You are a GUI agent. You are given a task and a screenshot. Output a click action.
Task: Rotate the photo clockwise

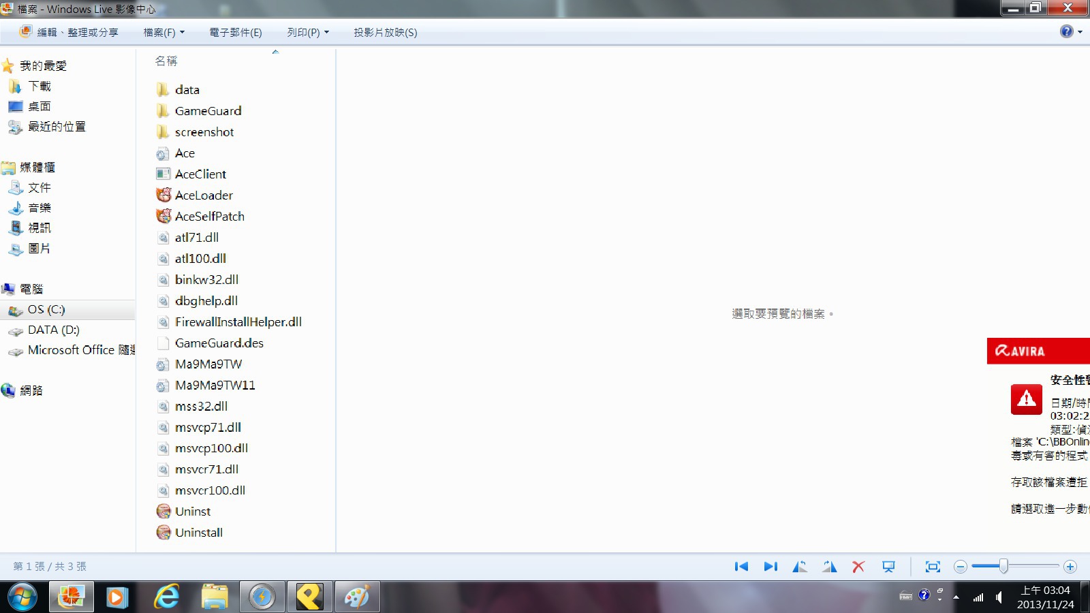click(x=829, y=567)
